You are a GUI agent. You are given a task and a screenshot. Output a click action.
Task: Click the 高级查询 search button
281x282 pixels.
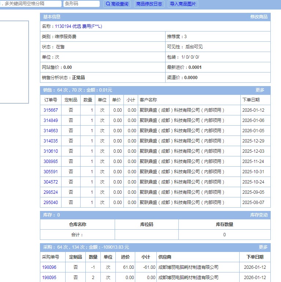117,4
